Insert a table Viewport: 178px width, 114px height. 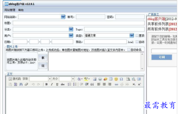point(111,79)
